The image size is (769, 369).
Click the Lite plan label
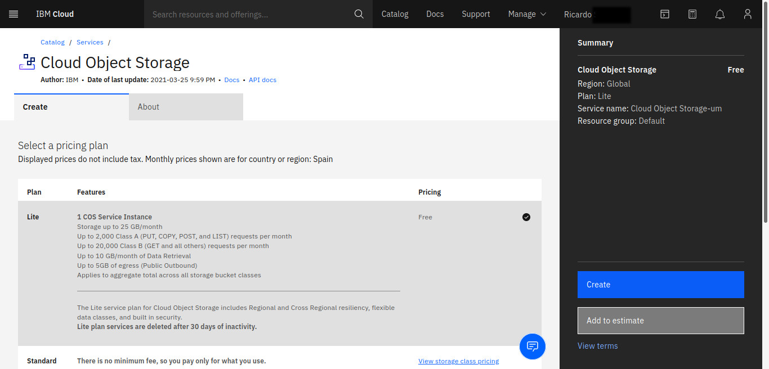click(33, 217)
